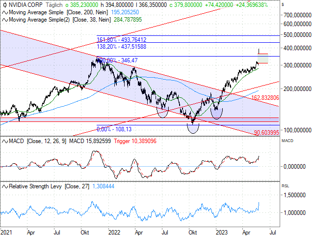
Task: Click the Moving Average Simple(2) label
Action: pyautogui.click(x=39, y=20)
